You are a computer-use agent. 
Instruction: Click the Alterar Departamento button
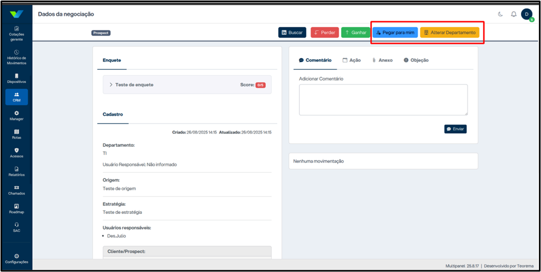coord(450,32)
